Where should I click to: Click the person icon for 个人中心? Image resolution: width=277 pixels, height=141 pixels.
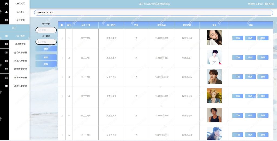click(x=6, y=12)
